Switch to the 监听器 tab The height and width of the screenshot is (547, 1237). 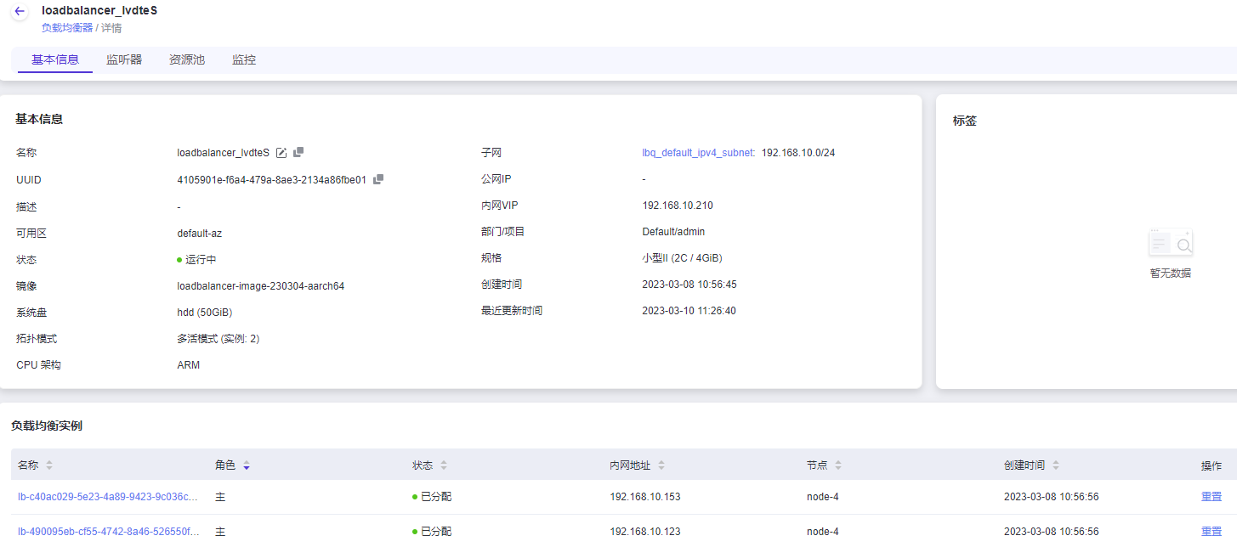pos(124,60)
